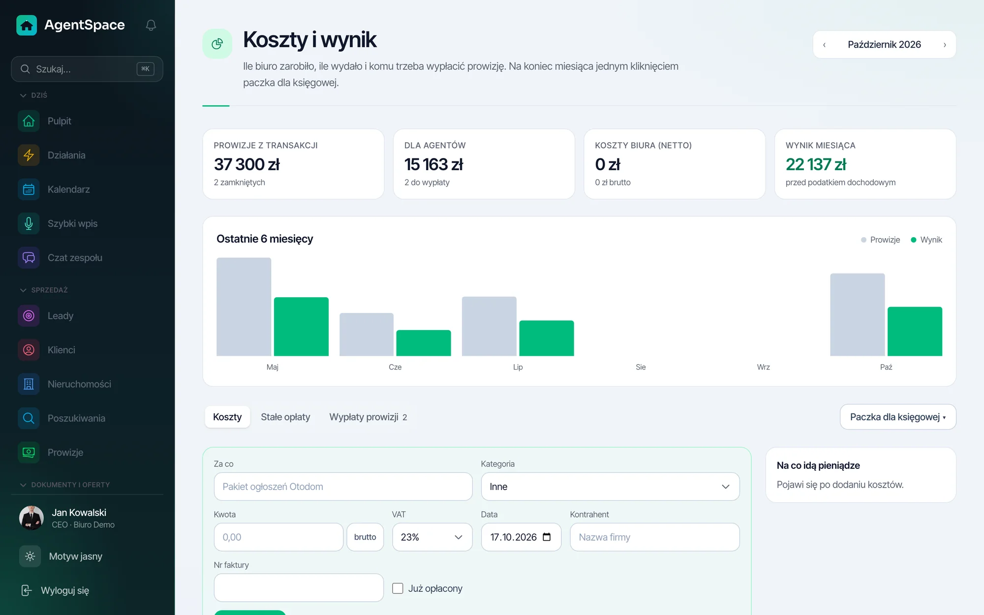This screenshot has height=615, width=984.
Task: Open Poszukiwania magnifier icon
Action: 29,418
